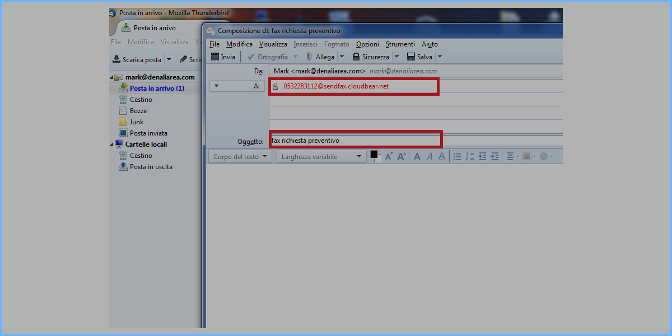672x336 pixels.
Task: Open the Sicurezza dropdown arrow
Action: [396, 57]
